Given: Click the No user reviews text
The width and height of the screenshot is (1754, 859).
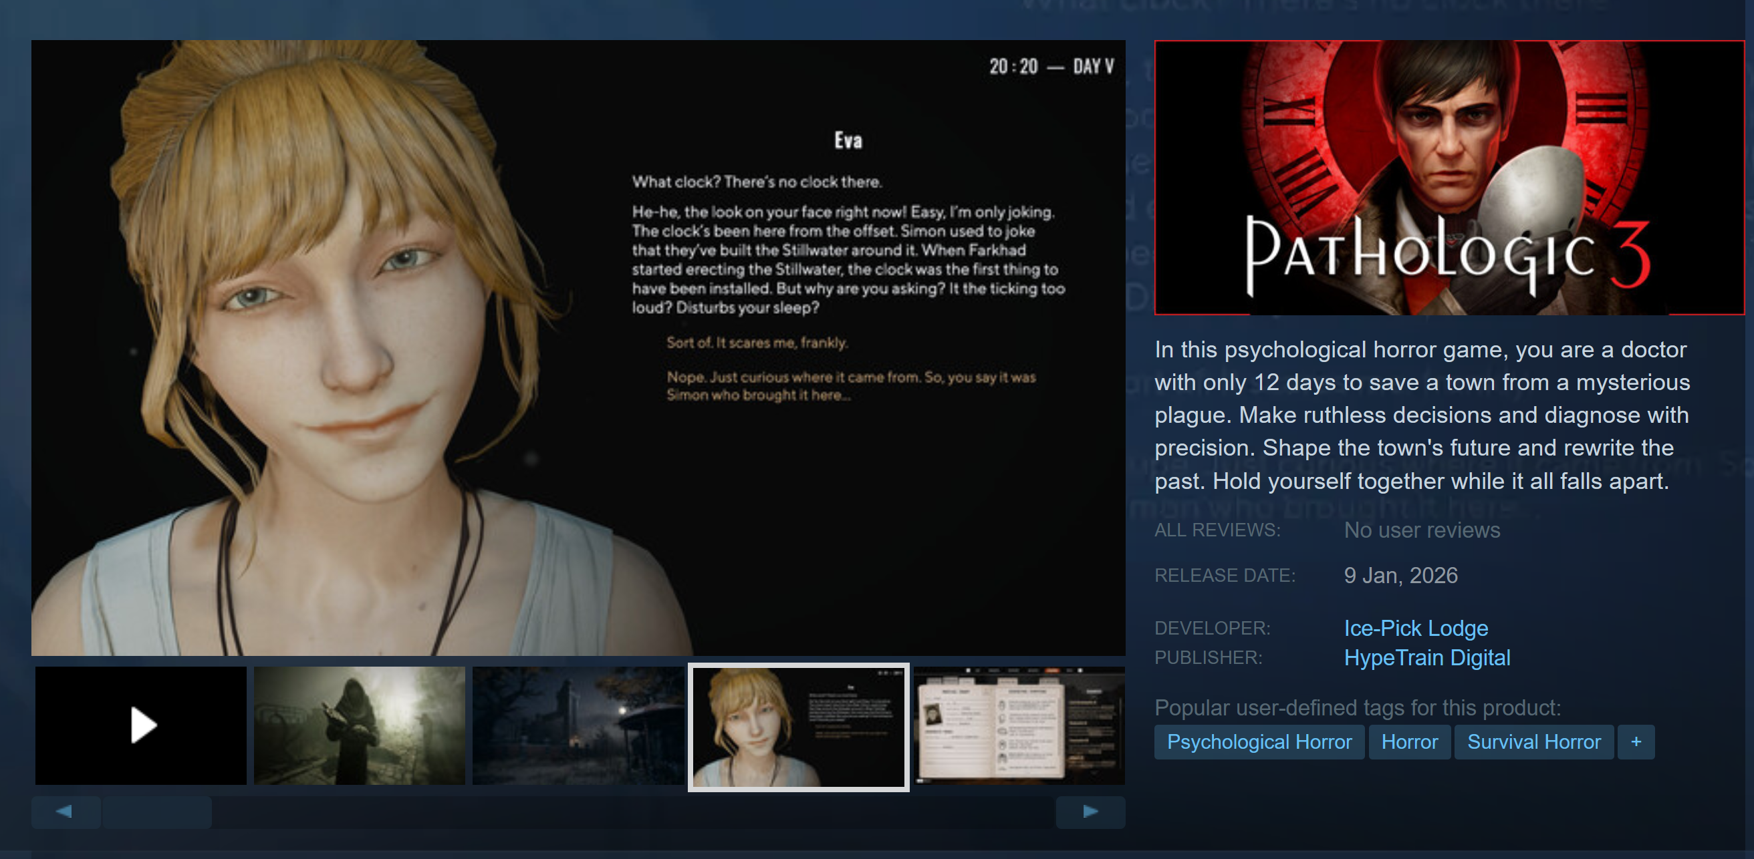Looking at the screenshot, I should click(1422, 530).
